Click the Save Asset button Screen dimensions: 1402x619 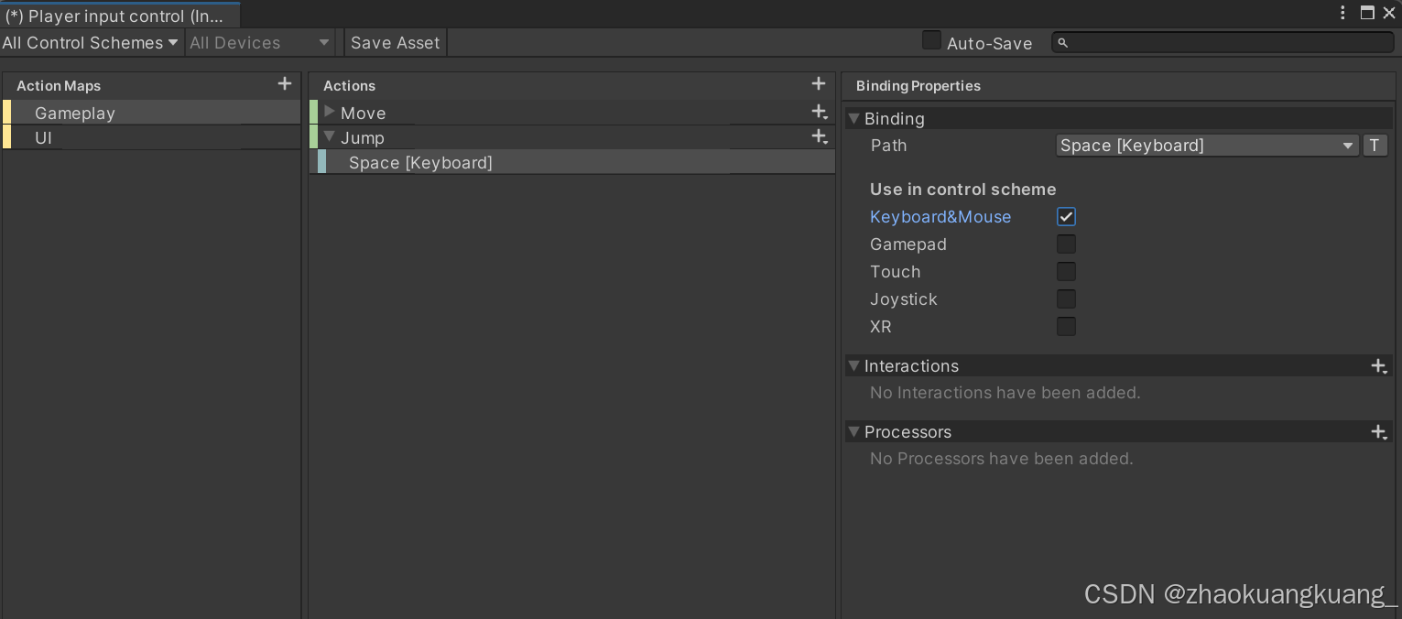pyautogui.click(x=396, y=43)
